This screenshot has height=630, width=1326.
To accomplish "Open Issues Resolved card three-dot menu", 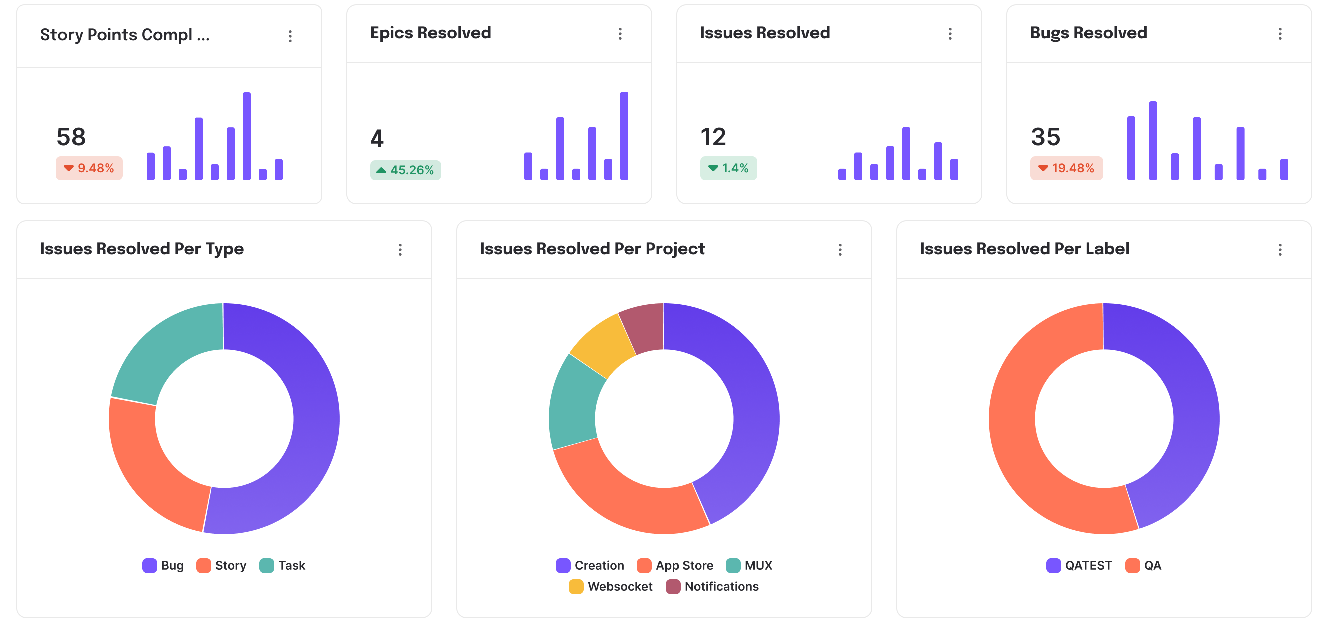I will [950, 34].
